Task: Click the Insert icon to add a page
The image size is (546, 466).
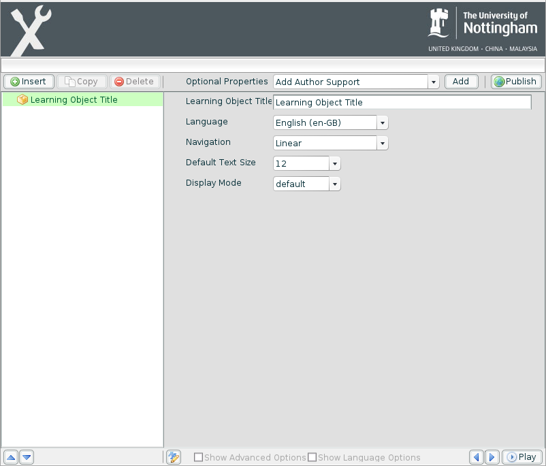Action: [16, 81]
